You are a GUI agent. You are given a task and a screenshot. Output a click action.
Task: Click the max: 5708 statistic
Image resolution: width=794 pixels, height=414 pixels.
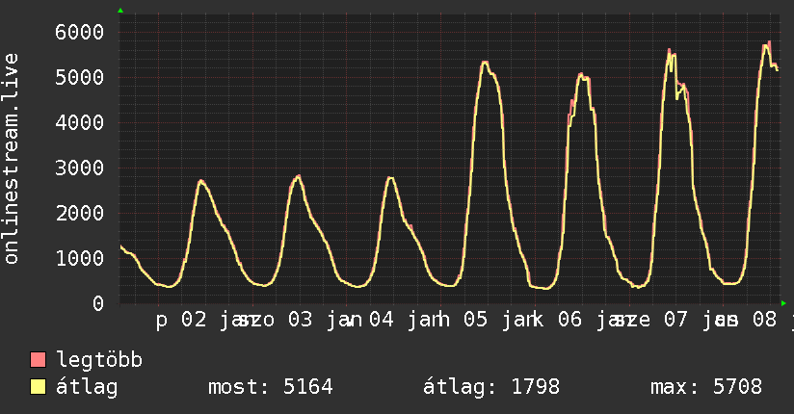[x=706, y=387]
